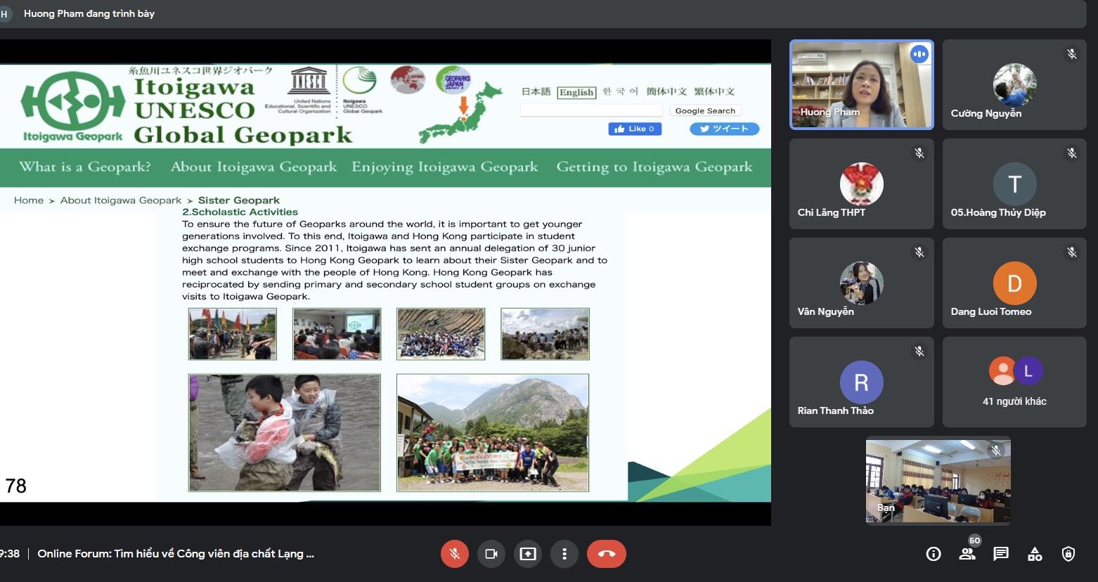Open the meeting details info icon
The width and height of the screenshot is (1098, 582).
(x=934, y=554)
